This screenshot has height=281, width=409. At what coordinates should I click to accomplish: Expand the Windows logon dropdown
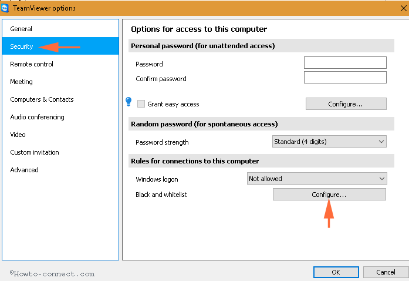pyautogui.click(x=317, y=179)
